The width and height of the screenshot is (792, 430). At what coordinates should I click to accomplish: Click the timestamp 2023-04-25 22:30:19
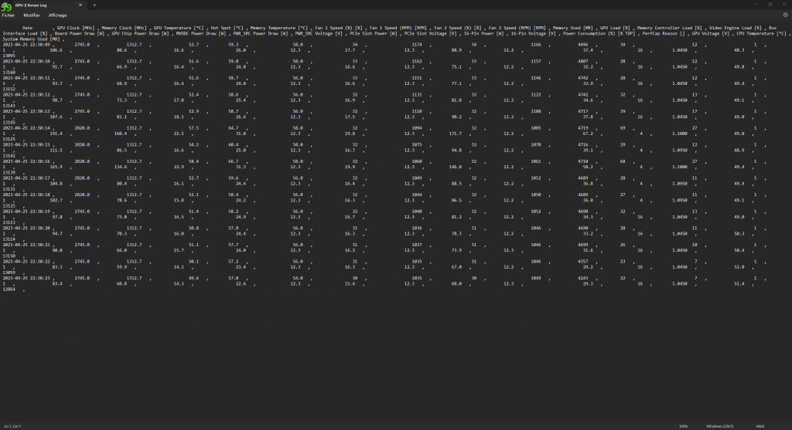tap(26, 212)
